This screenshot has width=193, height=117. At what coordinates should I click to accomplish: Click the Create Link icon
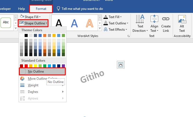point(166,19)
